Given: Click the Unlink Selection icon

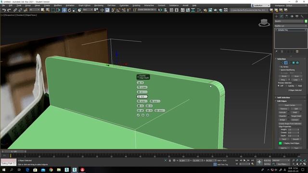Looking at the screenshot, I should [20, 10].
